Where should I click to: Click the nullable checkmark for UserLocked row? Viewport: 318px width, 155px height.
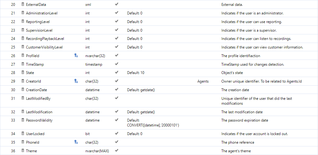point(116,134)
